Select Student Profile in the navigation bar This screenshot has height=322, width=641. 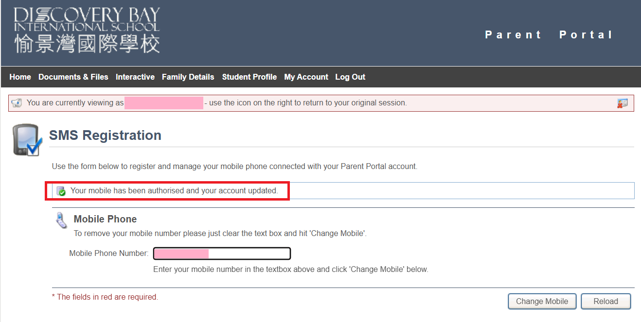tap(249, 77)
